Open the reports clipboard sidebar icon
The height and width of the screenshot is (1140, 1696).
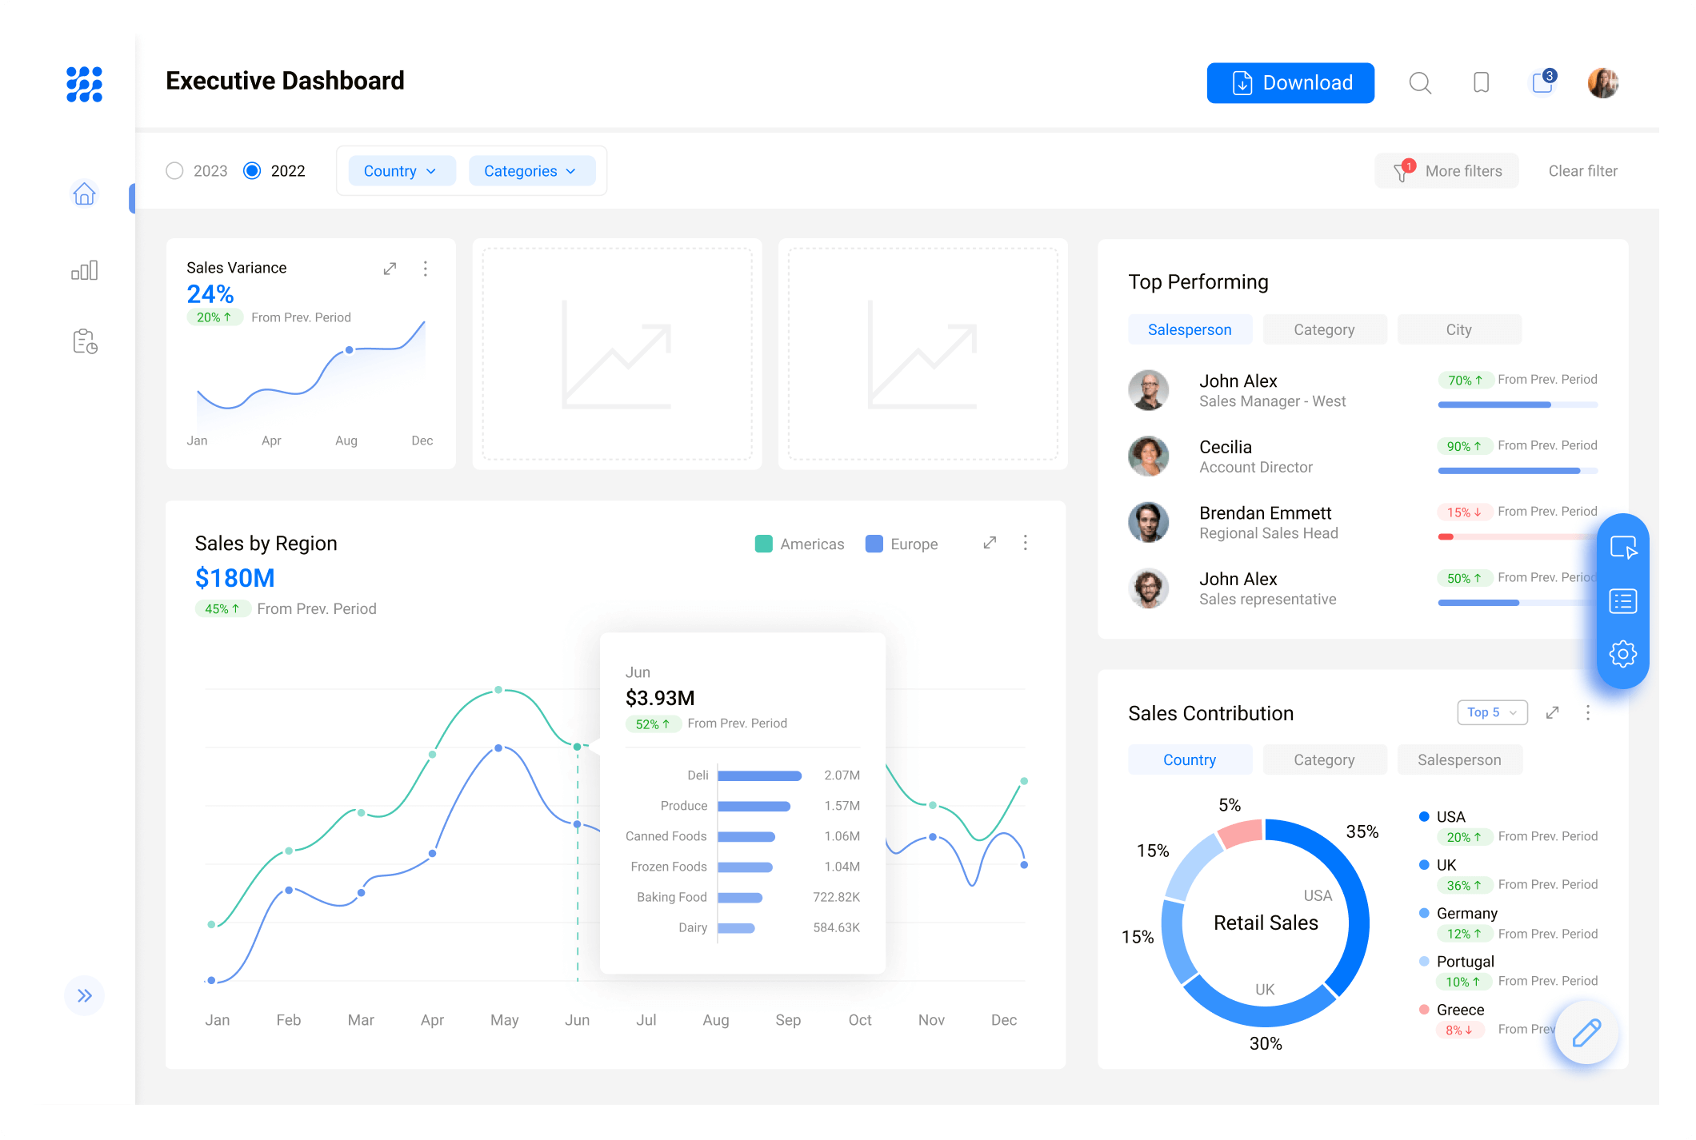(x=85, y=341)
